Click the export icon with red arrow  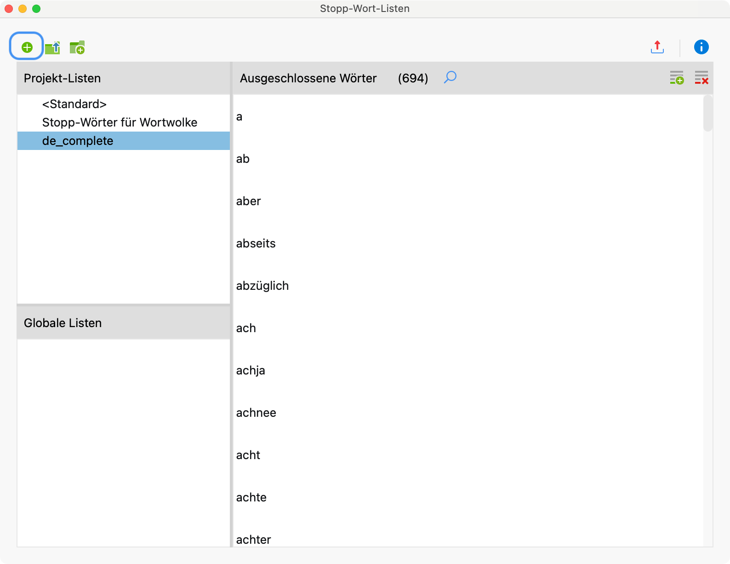[657, 47]
